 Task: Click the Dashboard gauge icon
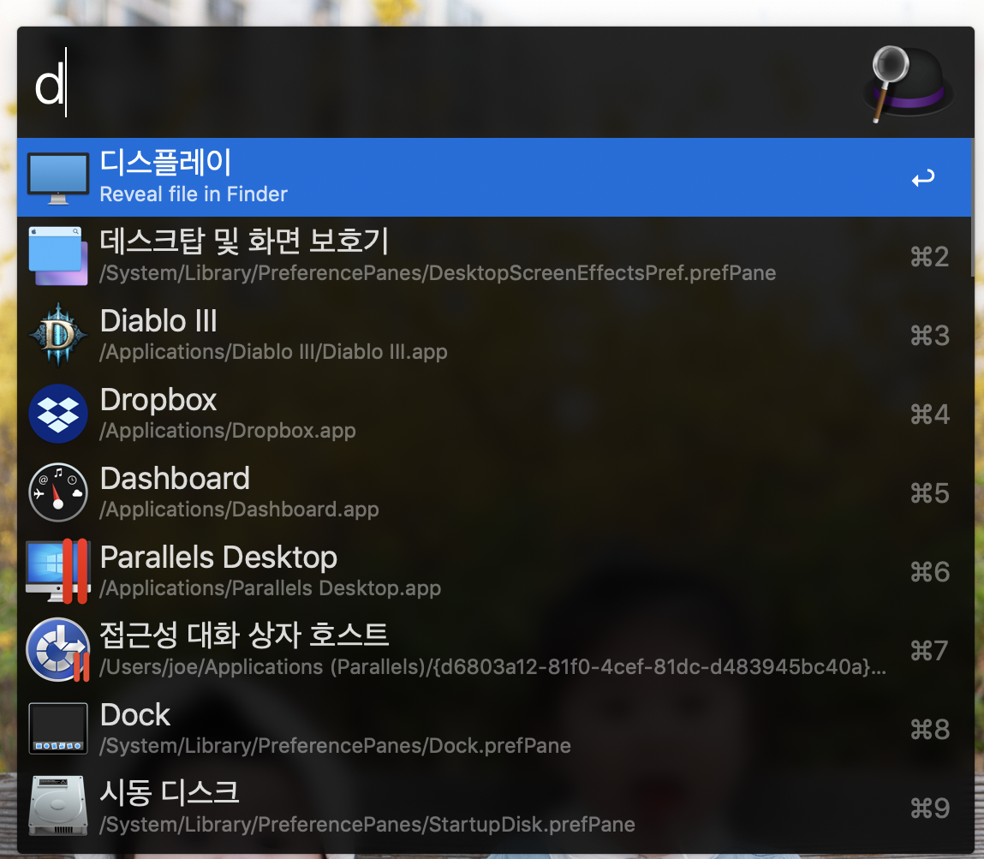click(x=57, y=492)
